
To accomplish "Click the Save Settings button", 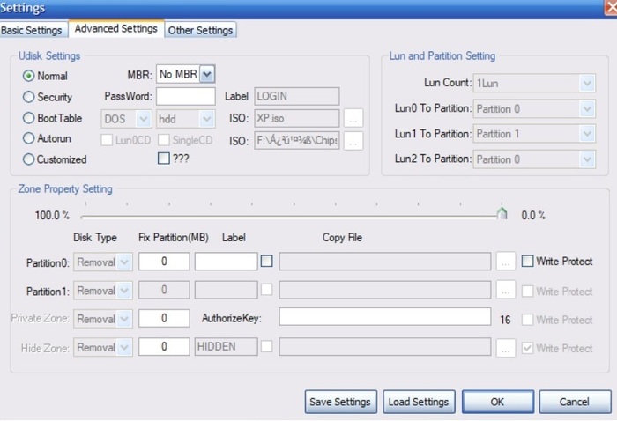I will (341, 402).
